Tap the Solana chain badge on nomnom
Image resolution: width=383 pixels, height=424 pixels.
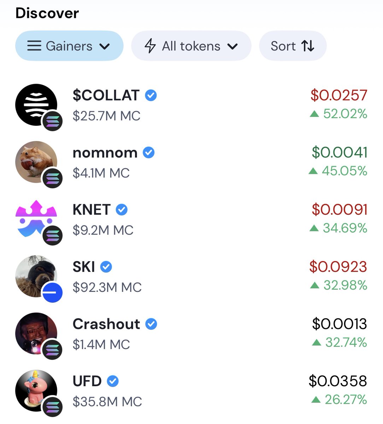pos(53,178)
